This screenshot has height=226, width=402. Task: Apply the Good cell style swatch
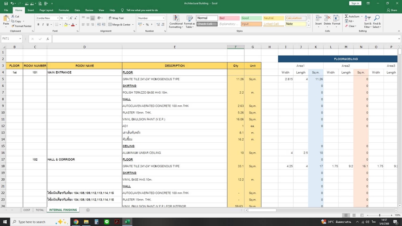(251, 18)
